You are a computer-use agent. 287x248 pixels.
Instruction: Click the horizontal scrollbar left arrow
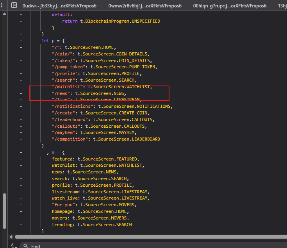pos(11,237)
